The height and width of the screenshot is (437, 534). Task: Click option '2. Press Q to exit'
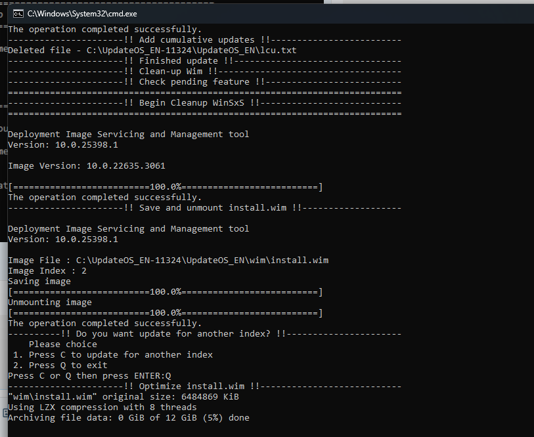coord(60,365)
